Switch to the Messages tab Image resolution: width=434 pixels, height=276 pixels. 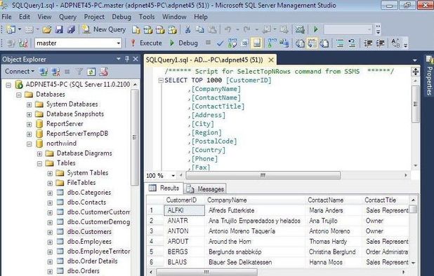[x=206, y=189]
